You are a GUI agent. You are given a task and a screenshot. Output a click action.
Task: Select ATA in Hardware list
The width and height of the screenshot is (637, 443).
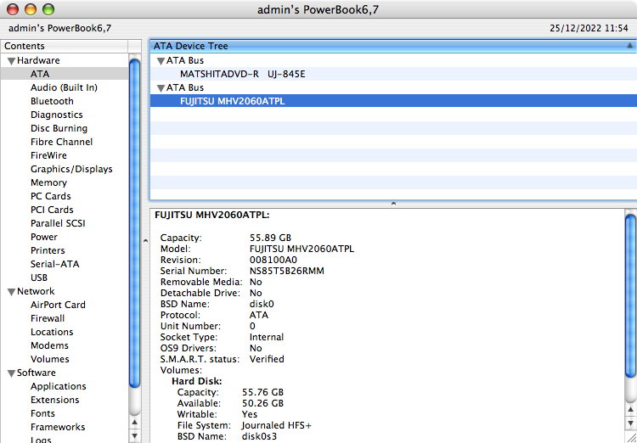pyautogui.click(x=40, y=74)
